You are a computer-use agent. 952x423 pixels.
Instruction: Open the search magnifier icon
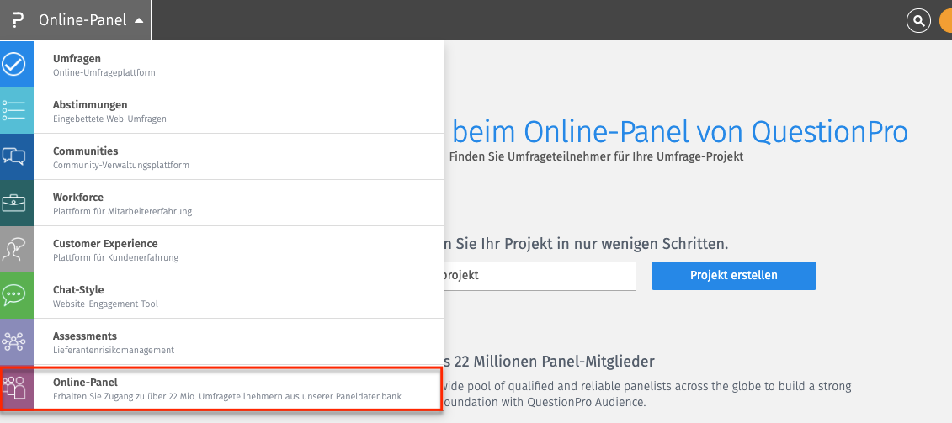pyautogui.click(x=918, y=21)
